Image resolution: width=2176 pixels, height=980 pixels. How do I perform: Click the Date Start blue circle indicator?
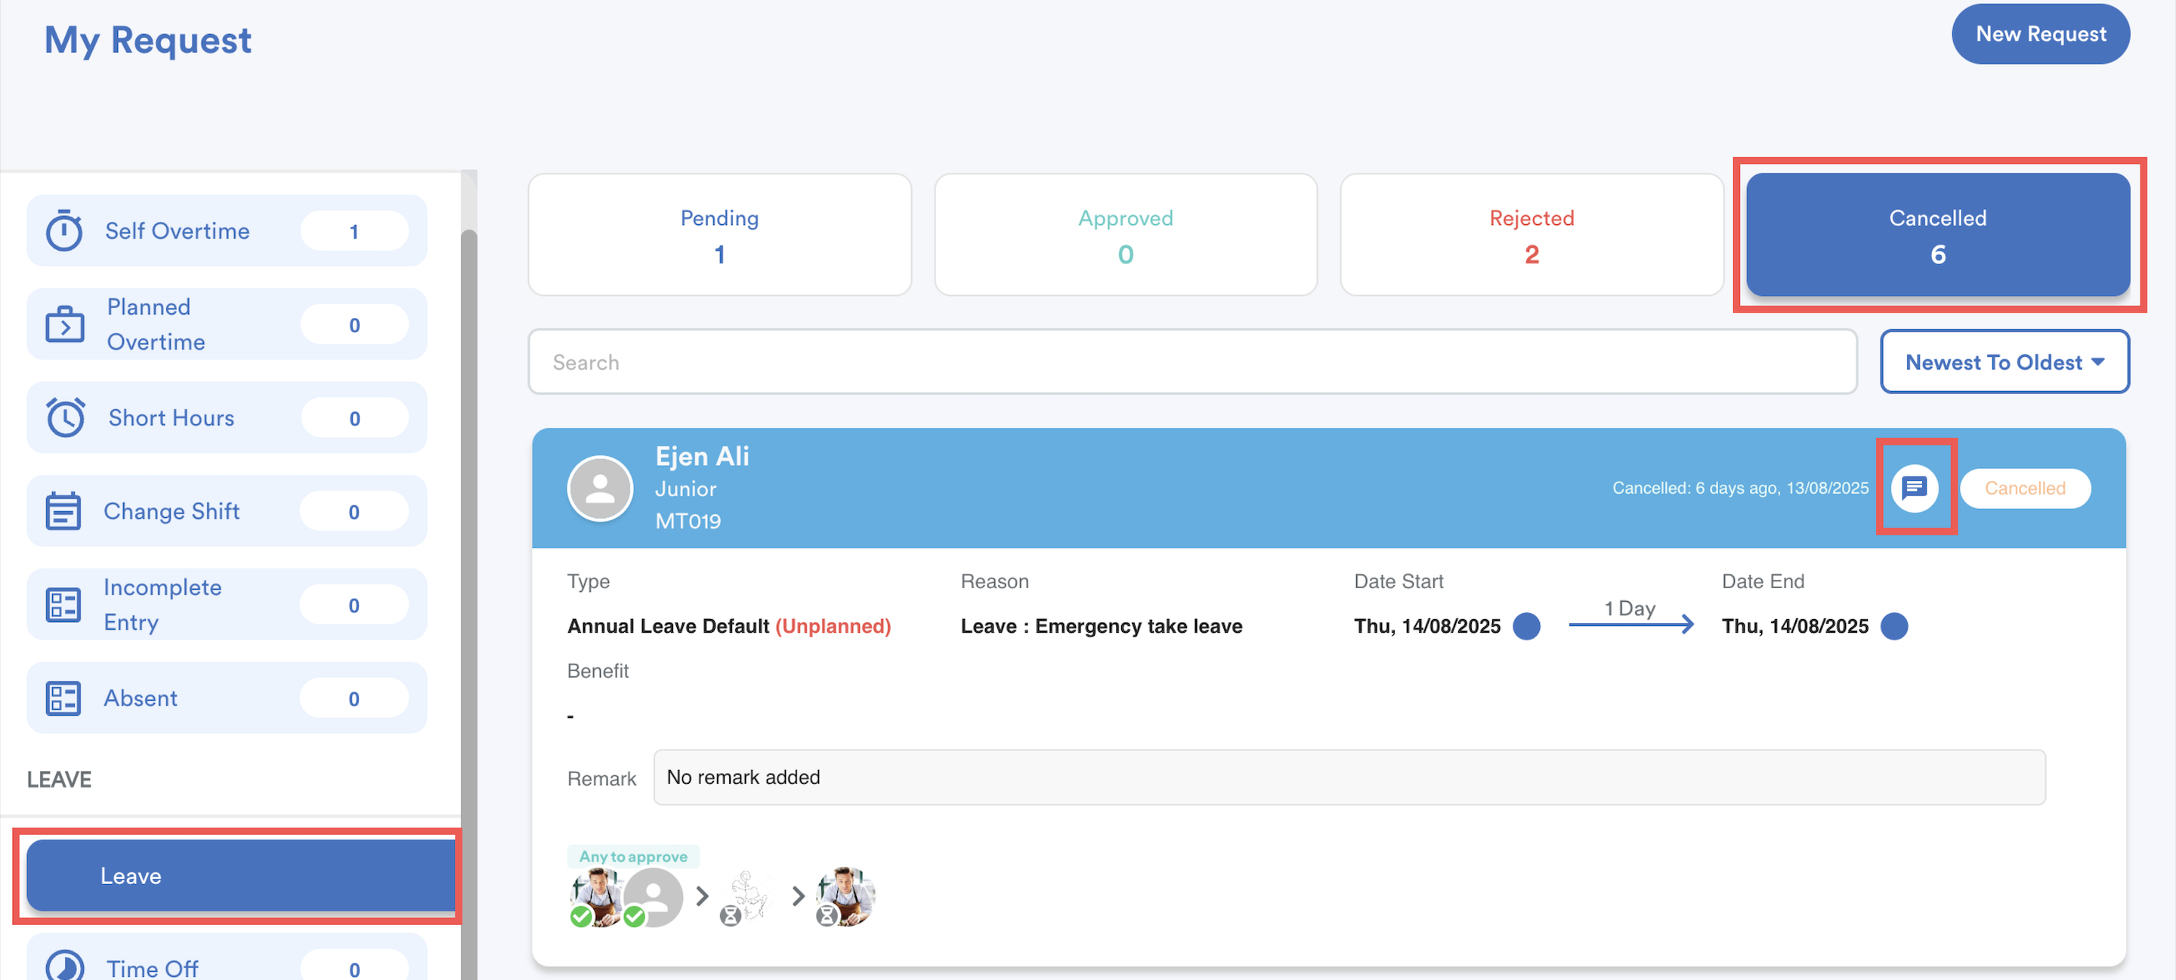click(1525, 625)
